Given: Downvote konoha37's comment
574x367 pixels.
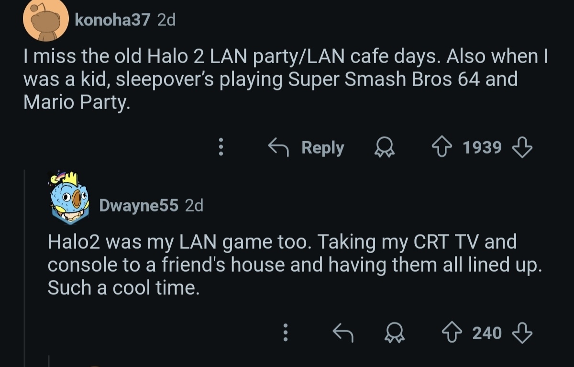Looking at the screenshot, I should (522, 147).
